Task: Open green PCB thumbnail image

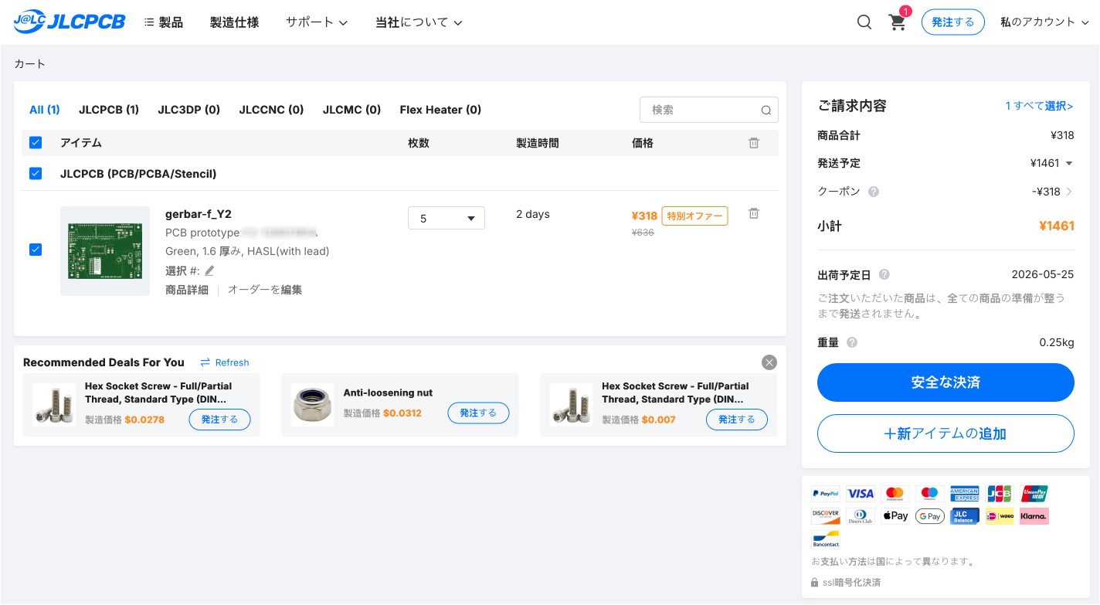Action: pyautogui.click(x=105, y=251)
